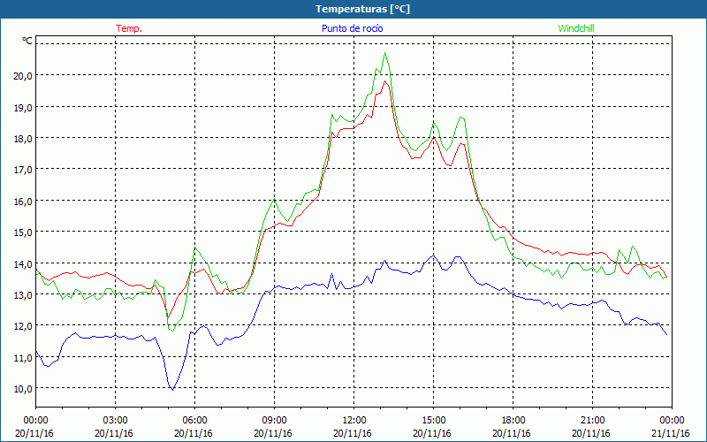Click the Temperaturas [°C] chart title
Screen dimensions: 707x442
[x=362, y=9]
